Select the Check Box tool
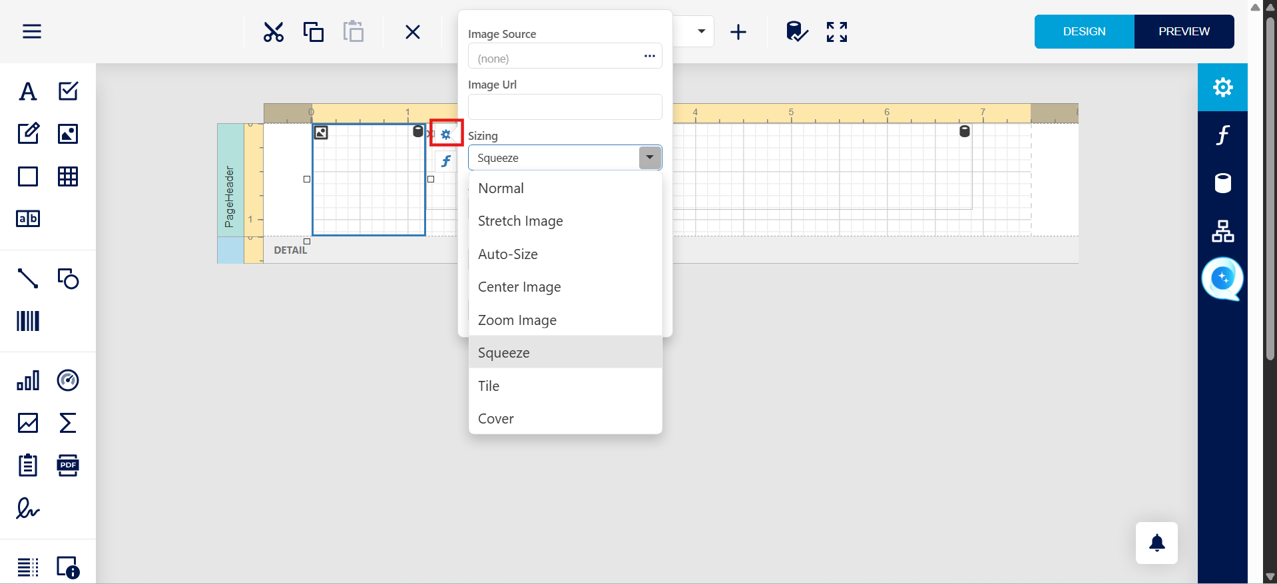The image size is (1277, 584). (68, 91)
